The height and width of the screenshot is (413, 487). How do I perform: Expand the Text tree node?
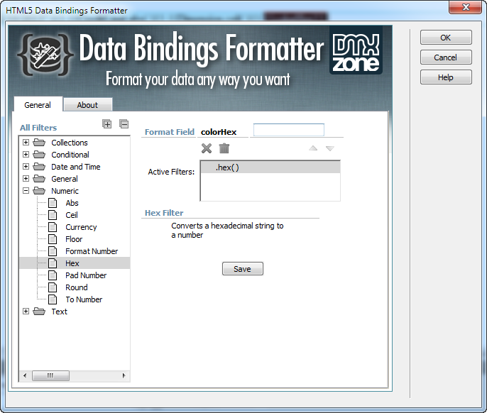click(x=26, y=312)
